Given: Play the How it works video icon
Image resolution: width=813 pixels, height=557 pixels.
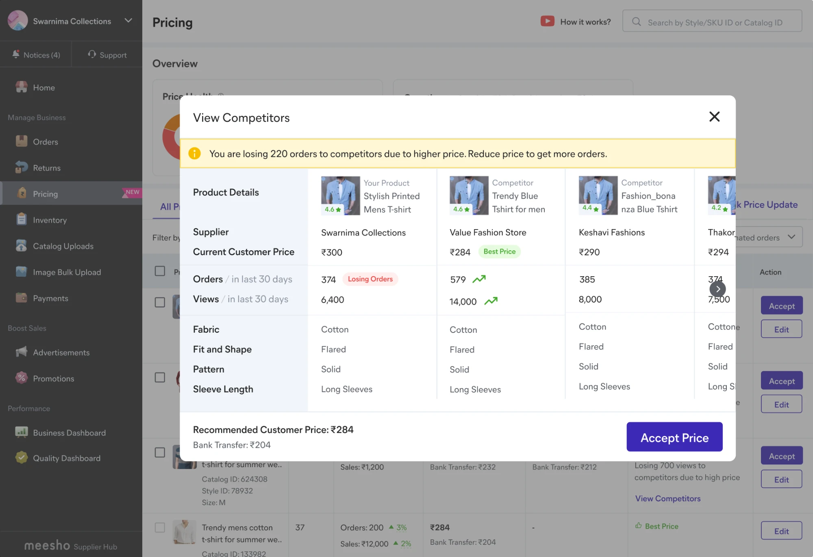Looking at the screenshot, I should coord(547,21).
